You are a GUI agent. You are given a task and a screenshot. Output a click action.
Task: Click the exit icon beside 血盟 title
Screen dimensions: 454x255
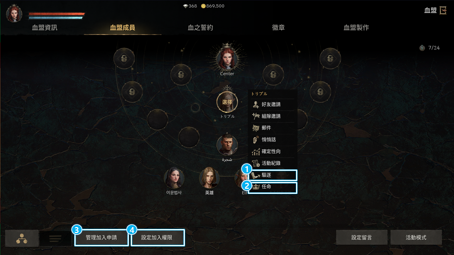443,10
